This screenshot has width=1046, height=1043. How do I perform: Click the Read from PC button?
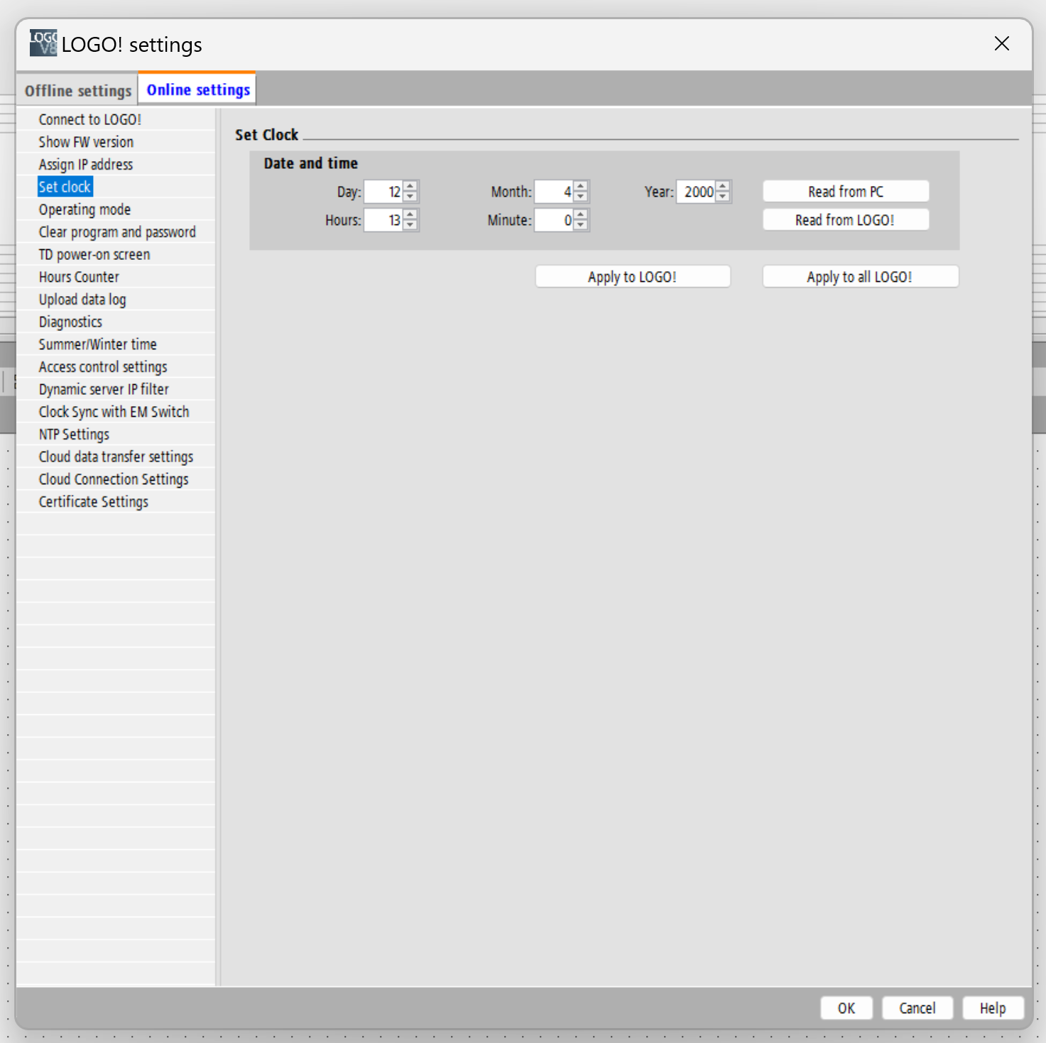click(846, 192)
